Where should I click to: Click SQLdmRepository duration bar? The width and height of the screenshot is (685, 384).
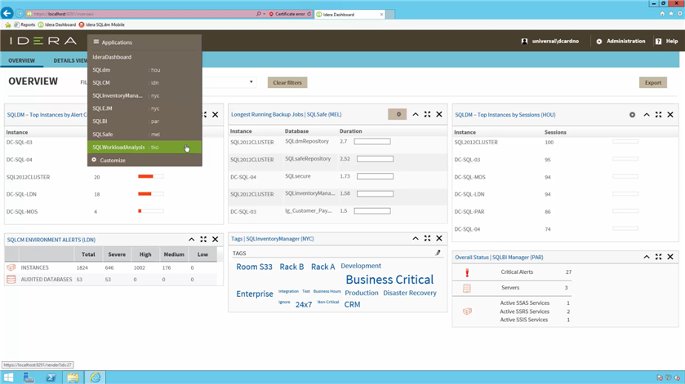(372, 141)
